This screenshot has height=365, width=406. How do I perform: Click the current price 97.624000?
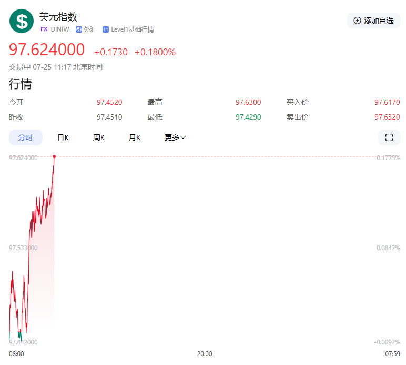(47, 50)
